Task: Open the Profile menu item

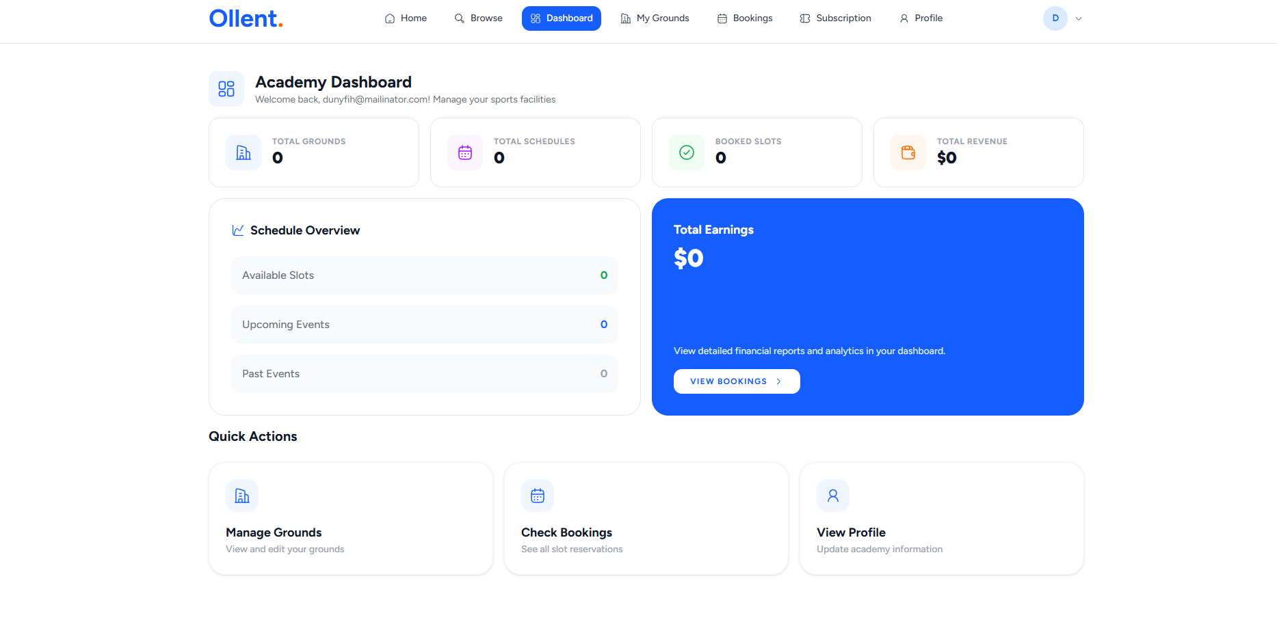Action: (921, 18)
